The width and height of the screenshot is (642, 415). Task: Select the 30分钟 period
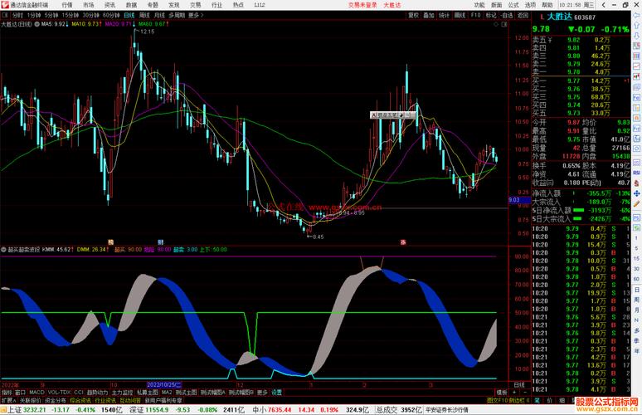click(91, 15)
